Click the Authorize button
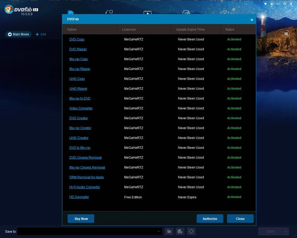 pyautogui.click(x=210, y=219)
